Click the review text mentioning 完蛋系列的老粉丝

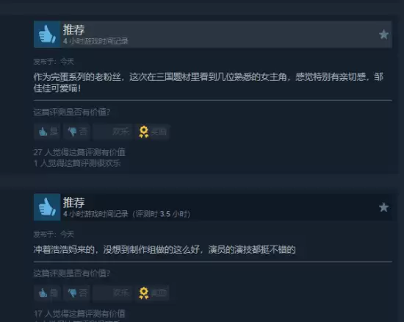[x=209, y=82]
